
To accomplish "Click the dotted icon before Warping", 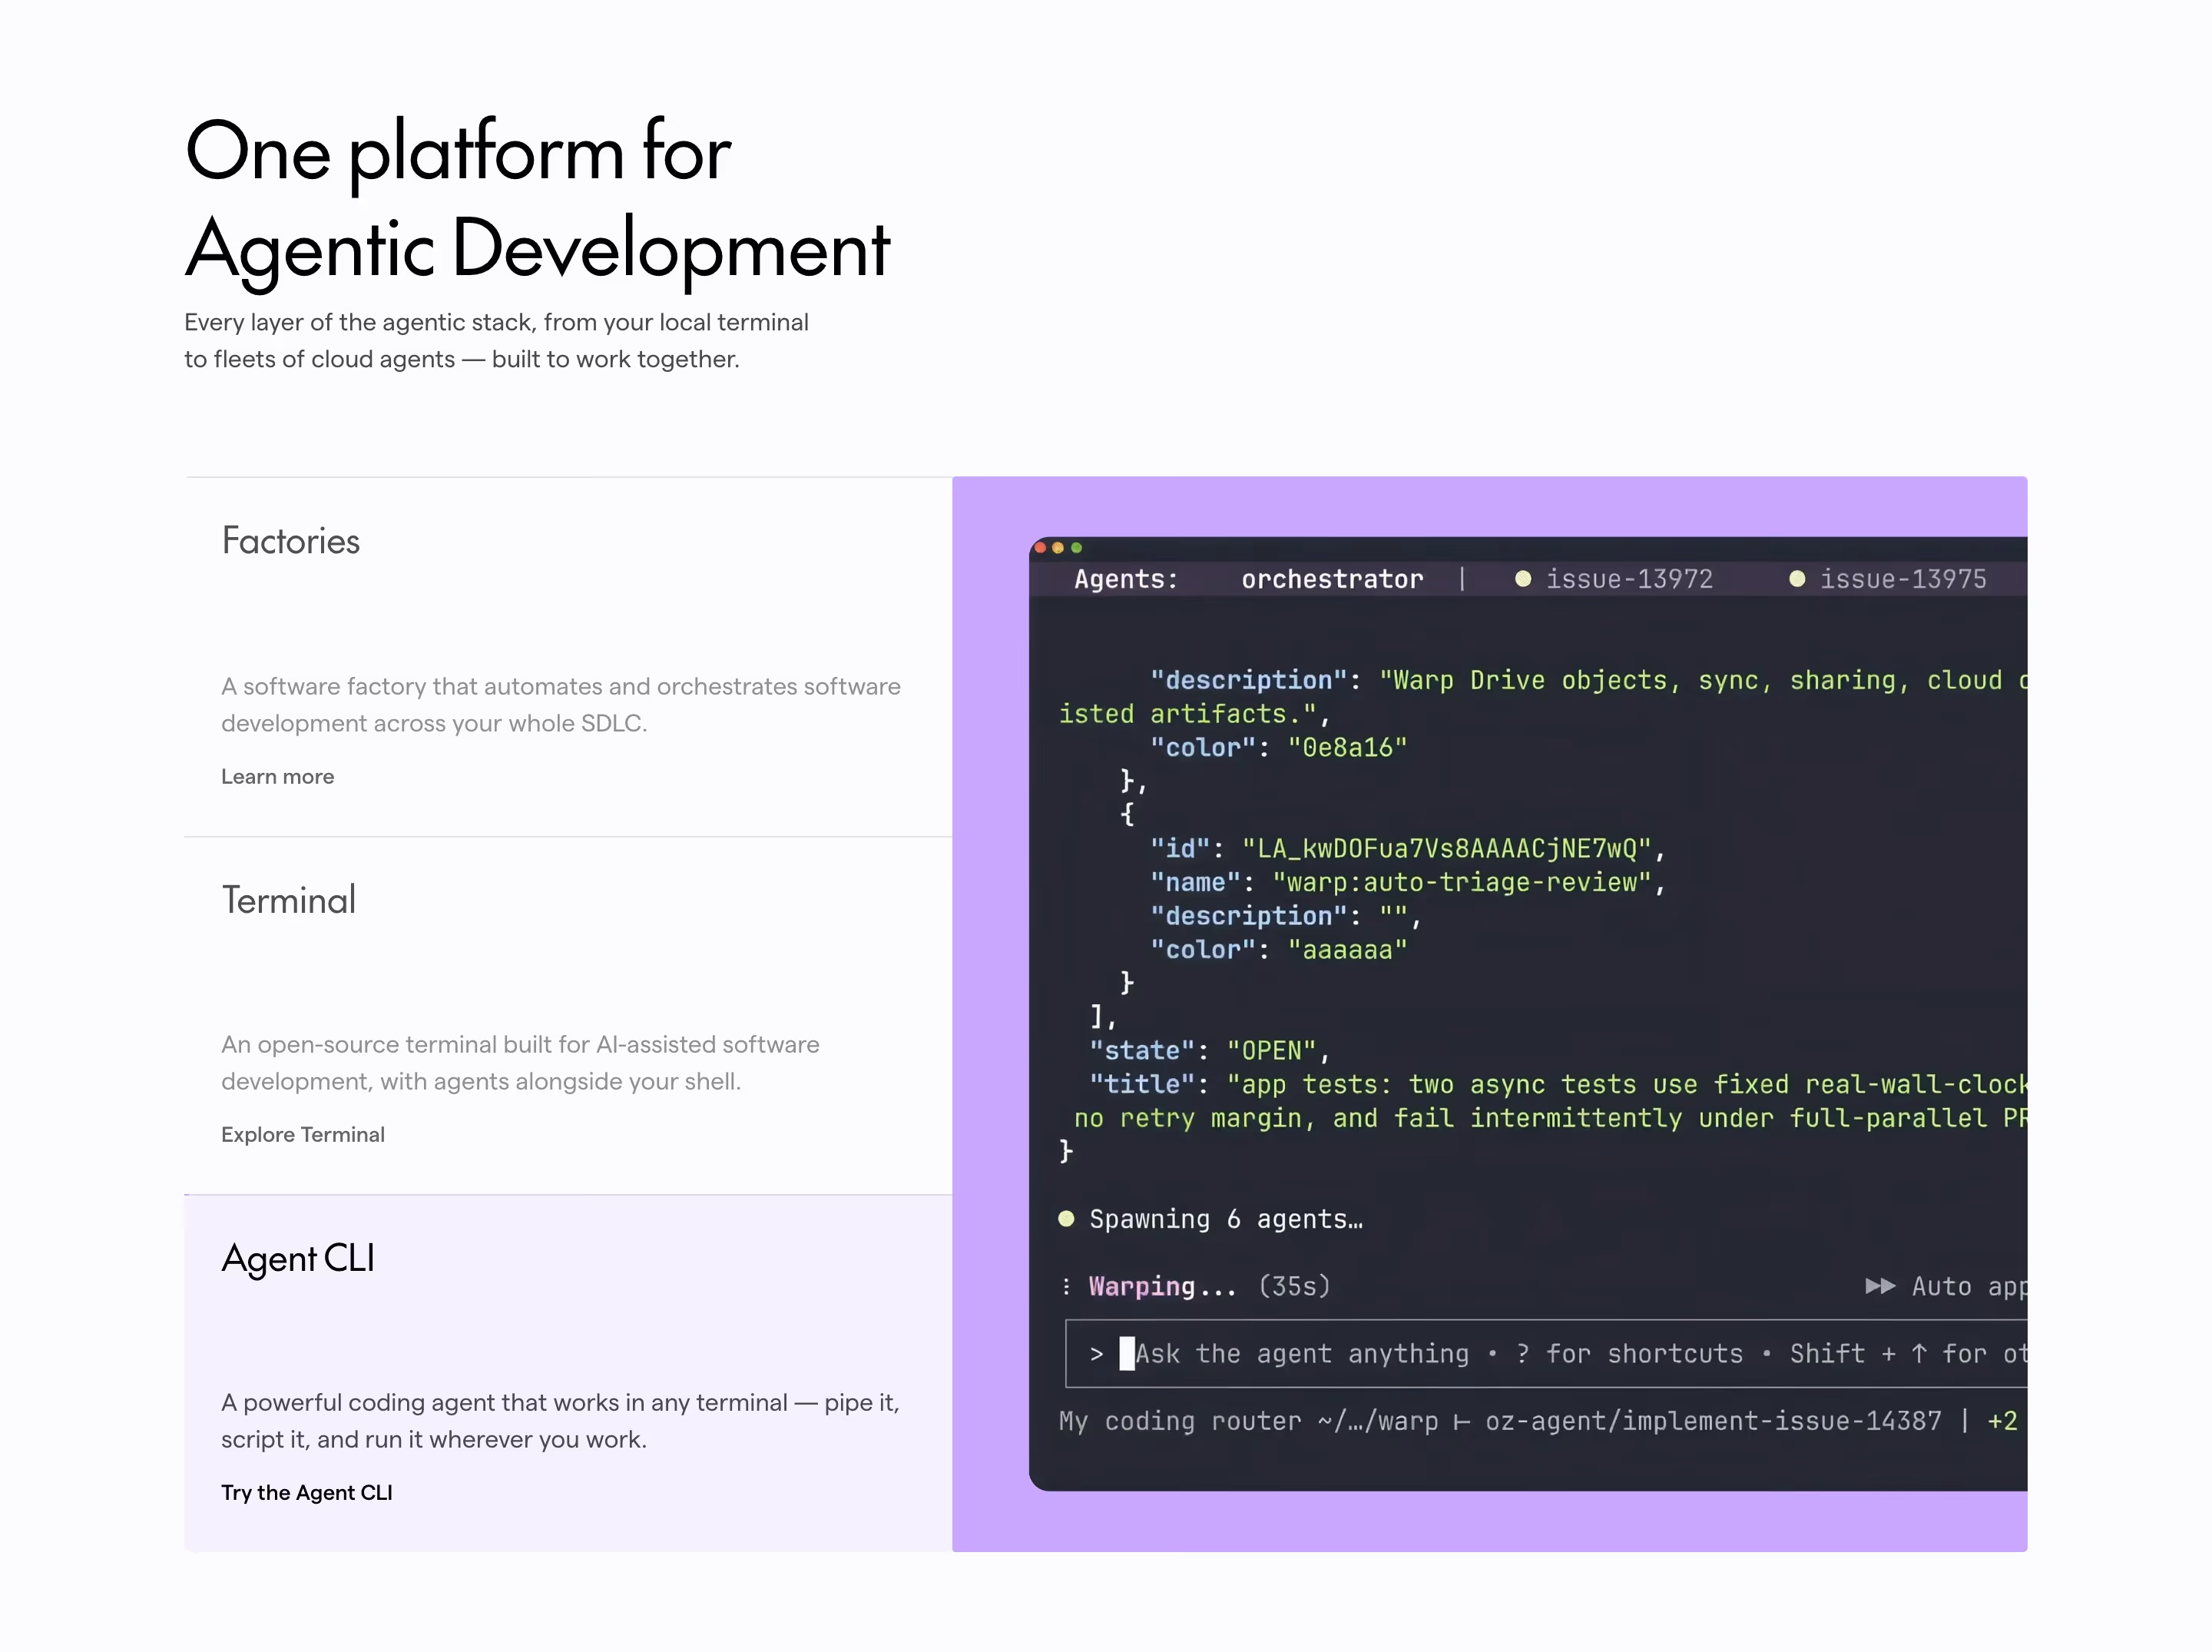I will pyautogui.click(x=1067, y=1286).
